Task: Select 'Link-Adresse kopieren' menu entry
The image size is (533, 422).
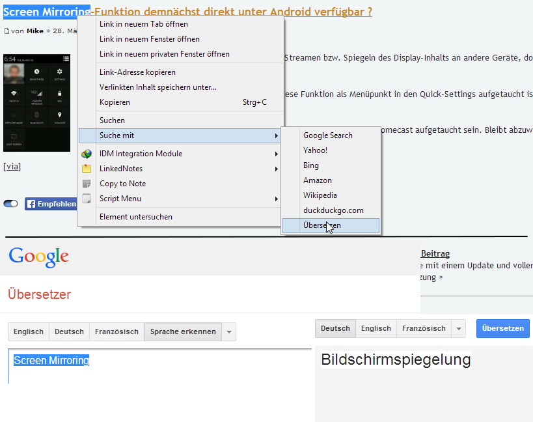Action: click(181, 72)
